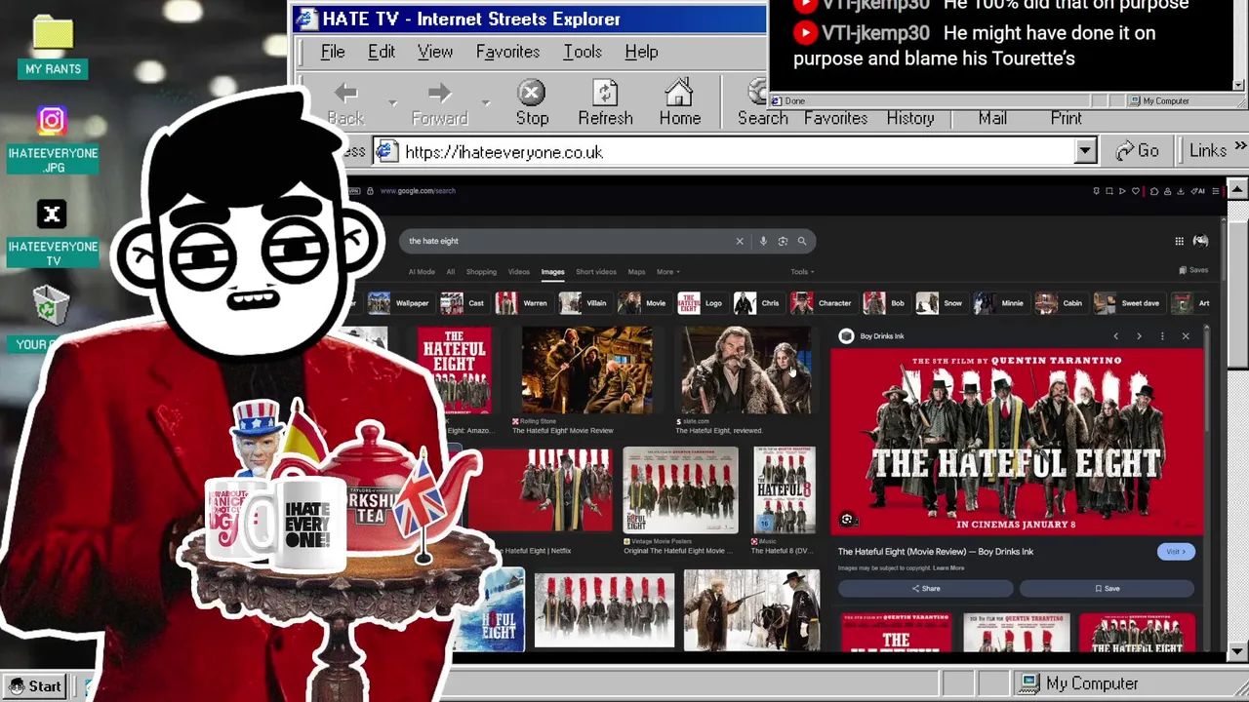Open the Learn More copyright link
This screenshot has height=702, width=1249.
pyautogui.click(x=948, y=568)
